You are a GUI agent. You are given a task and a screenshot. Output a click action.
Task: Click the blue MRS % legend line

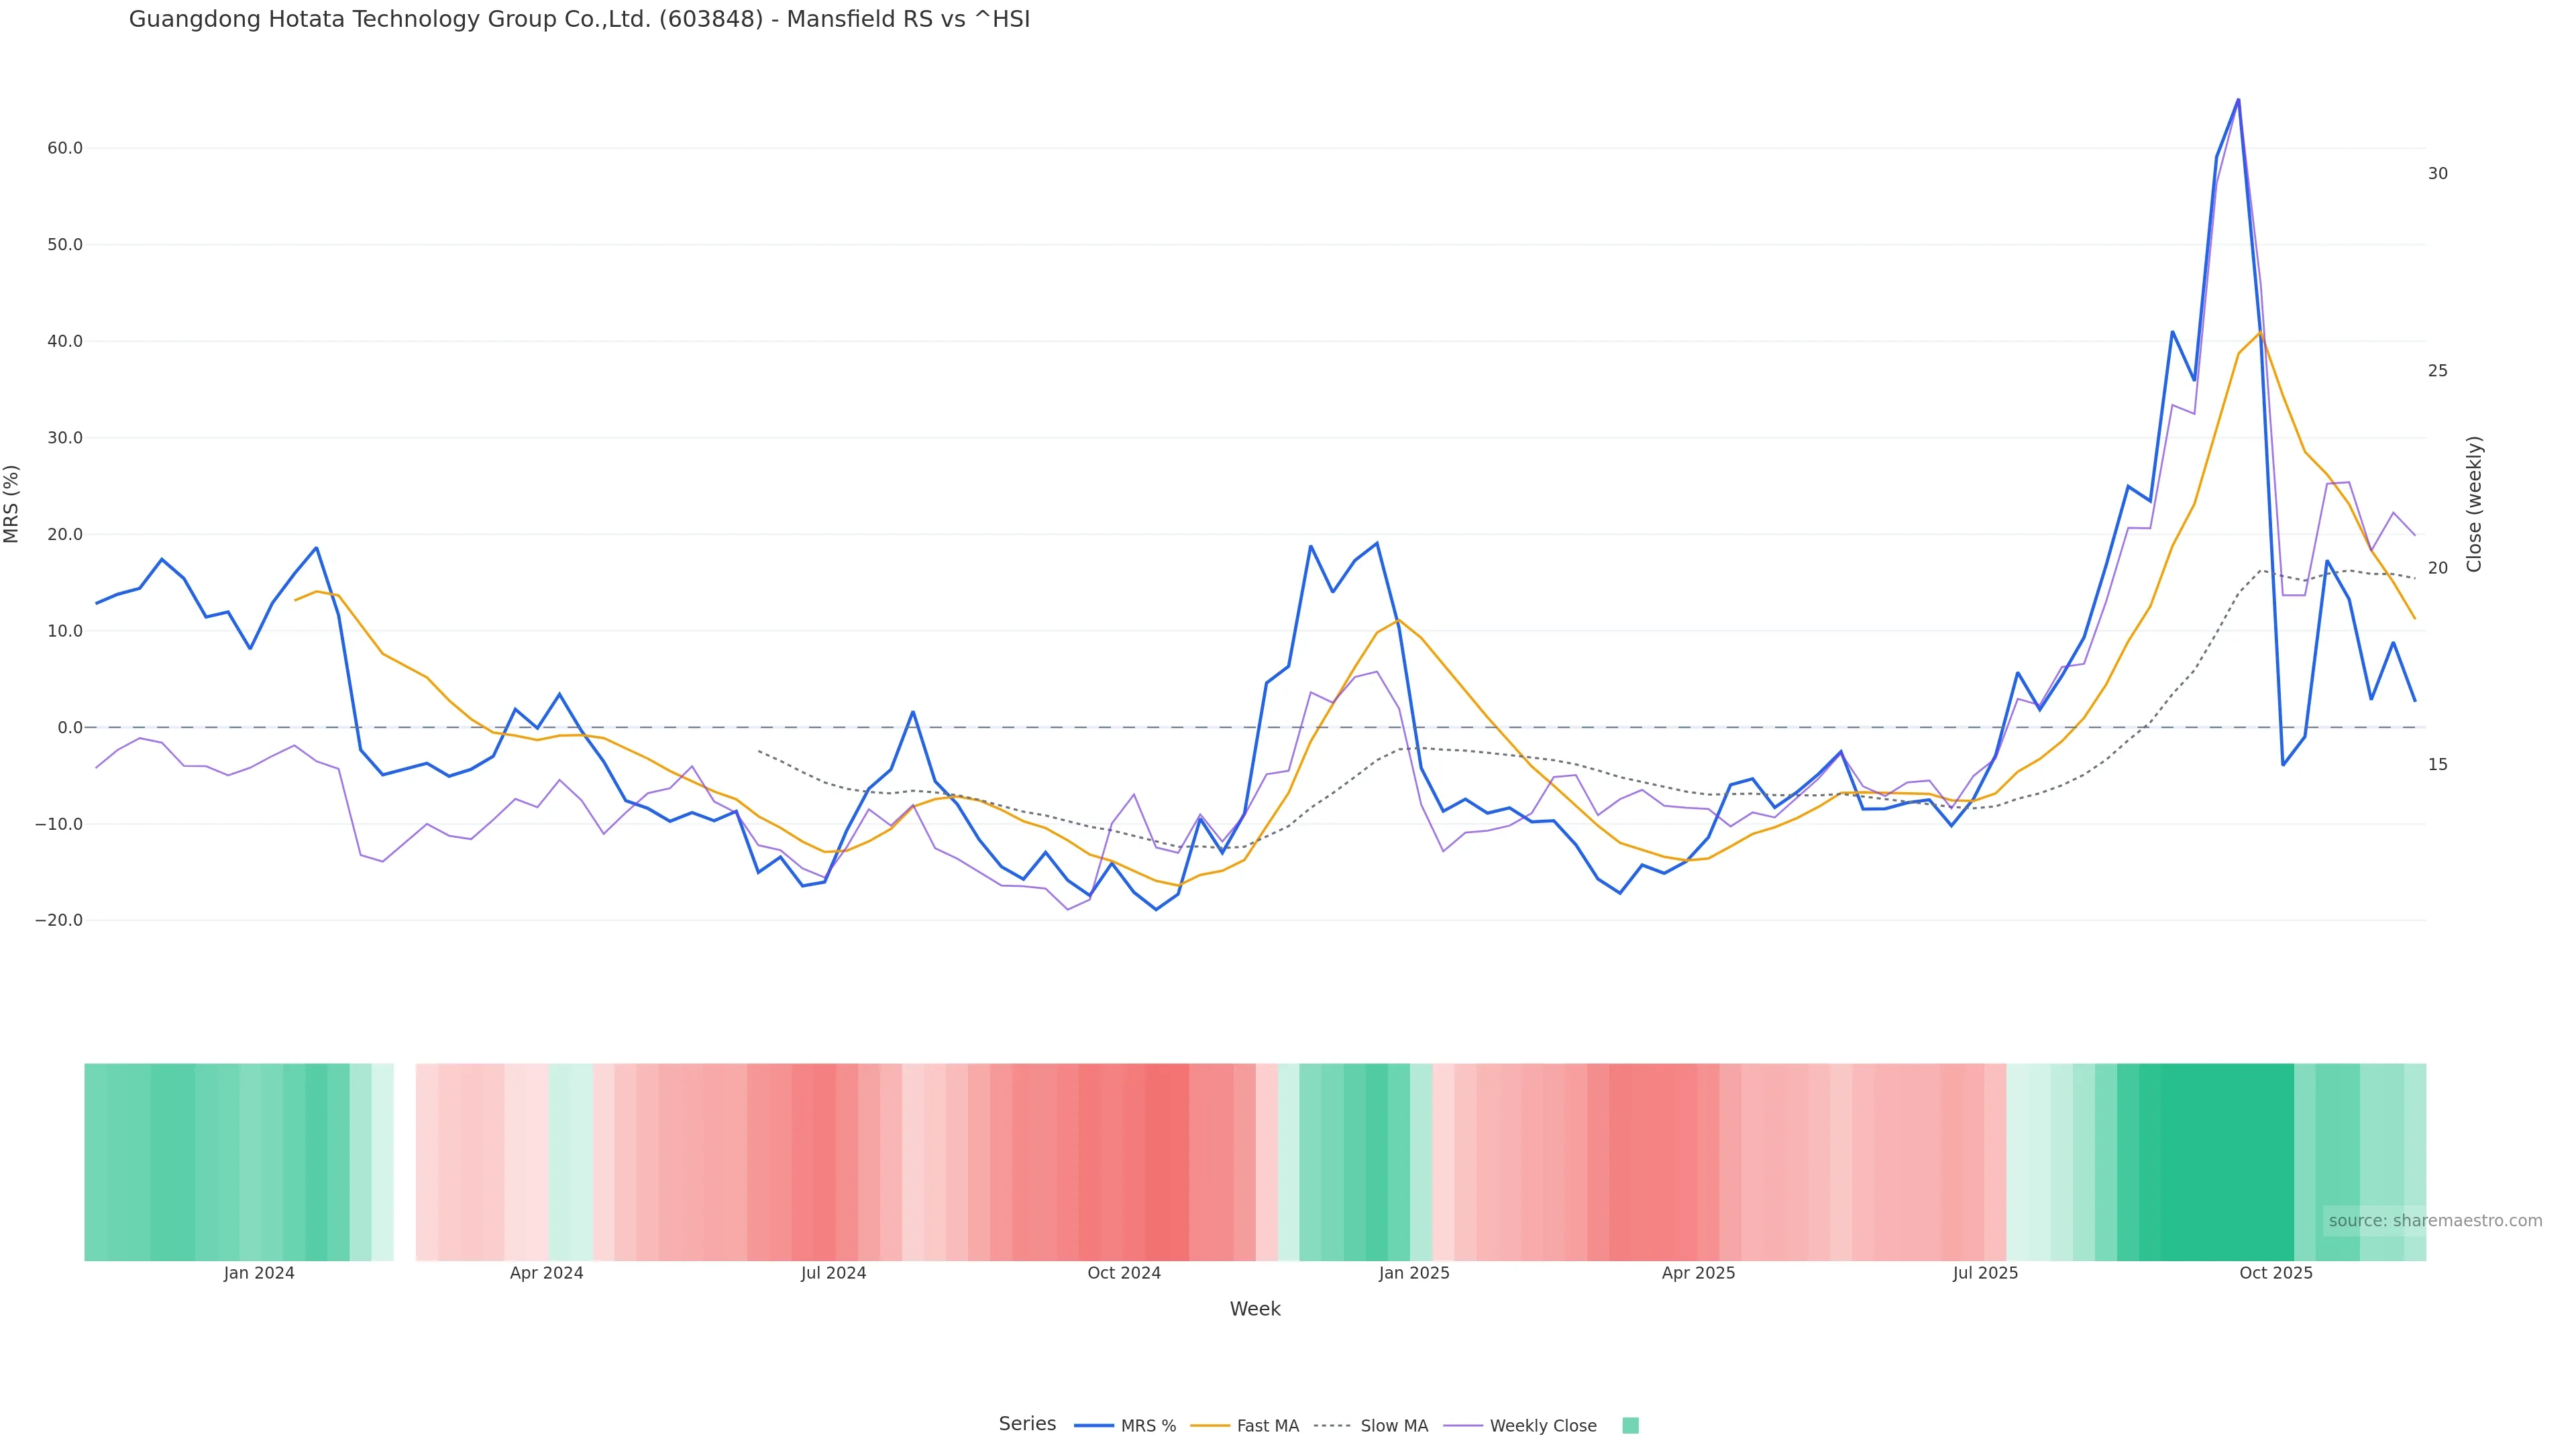click(x=1094, y=1426)
